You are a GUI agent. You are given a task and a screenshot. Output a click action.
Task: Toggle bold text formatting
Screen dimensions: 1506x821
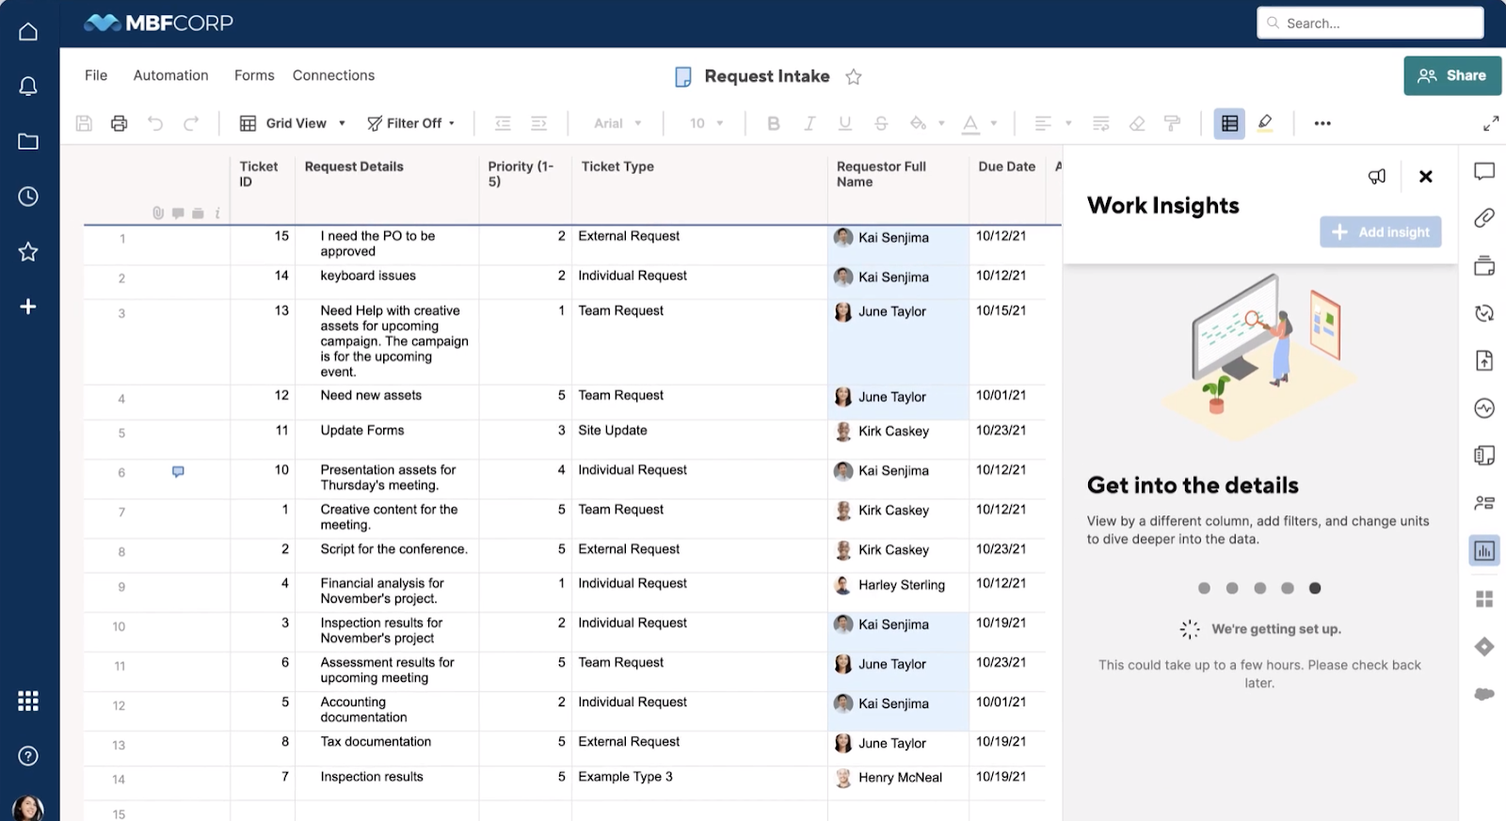pyautogui.click(x=774, y=123)
